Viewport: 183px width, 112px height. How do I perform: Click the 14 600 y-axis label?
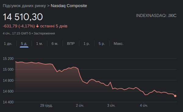click(8, 91)
